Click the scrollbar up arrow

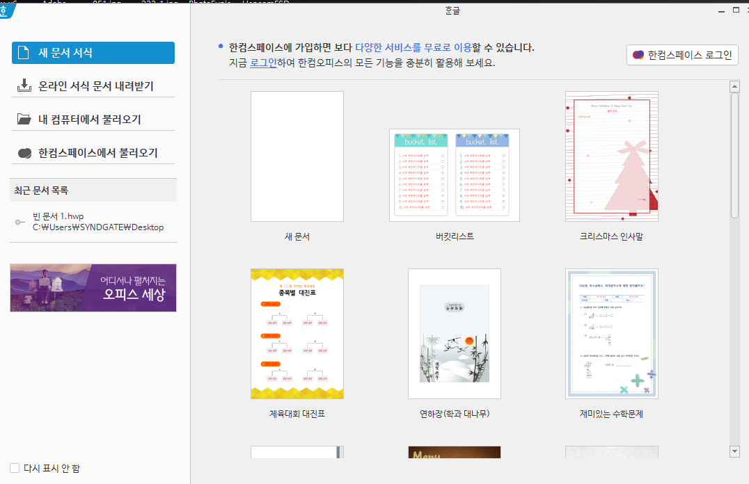734,87
